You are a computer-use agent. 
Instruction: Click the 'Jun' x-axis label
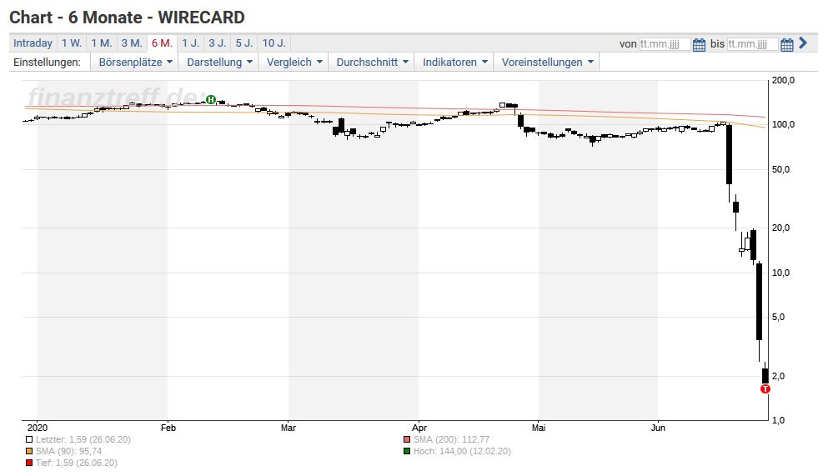coord(658,428)
